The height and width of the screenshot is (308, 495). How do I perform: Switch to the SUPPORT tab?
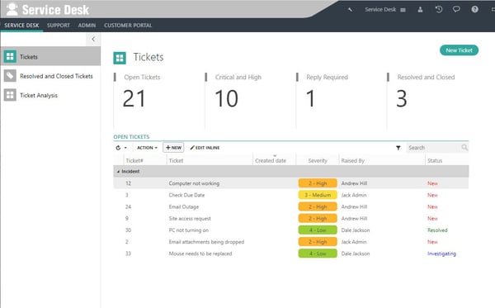[59, 26]
